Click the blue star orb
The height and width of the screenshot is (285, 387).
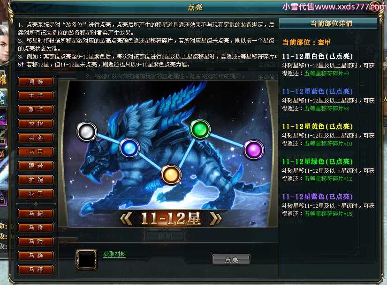click(129, 148)
